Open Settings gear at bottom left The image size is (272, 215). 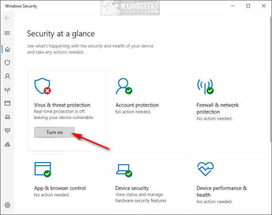(7, 205)
